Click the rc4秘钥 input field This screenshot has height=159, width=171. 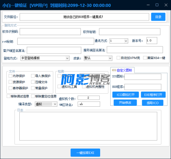[x=56, y=41]
